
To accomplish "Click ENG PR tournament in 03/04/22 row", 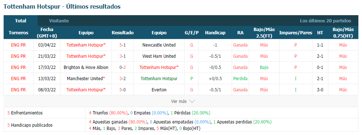I will tap(18, 45).
